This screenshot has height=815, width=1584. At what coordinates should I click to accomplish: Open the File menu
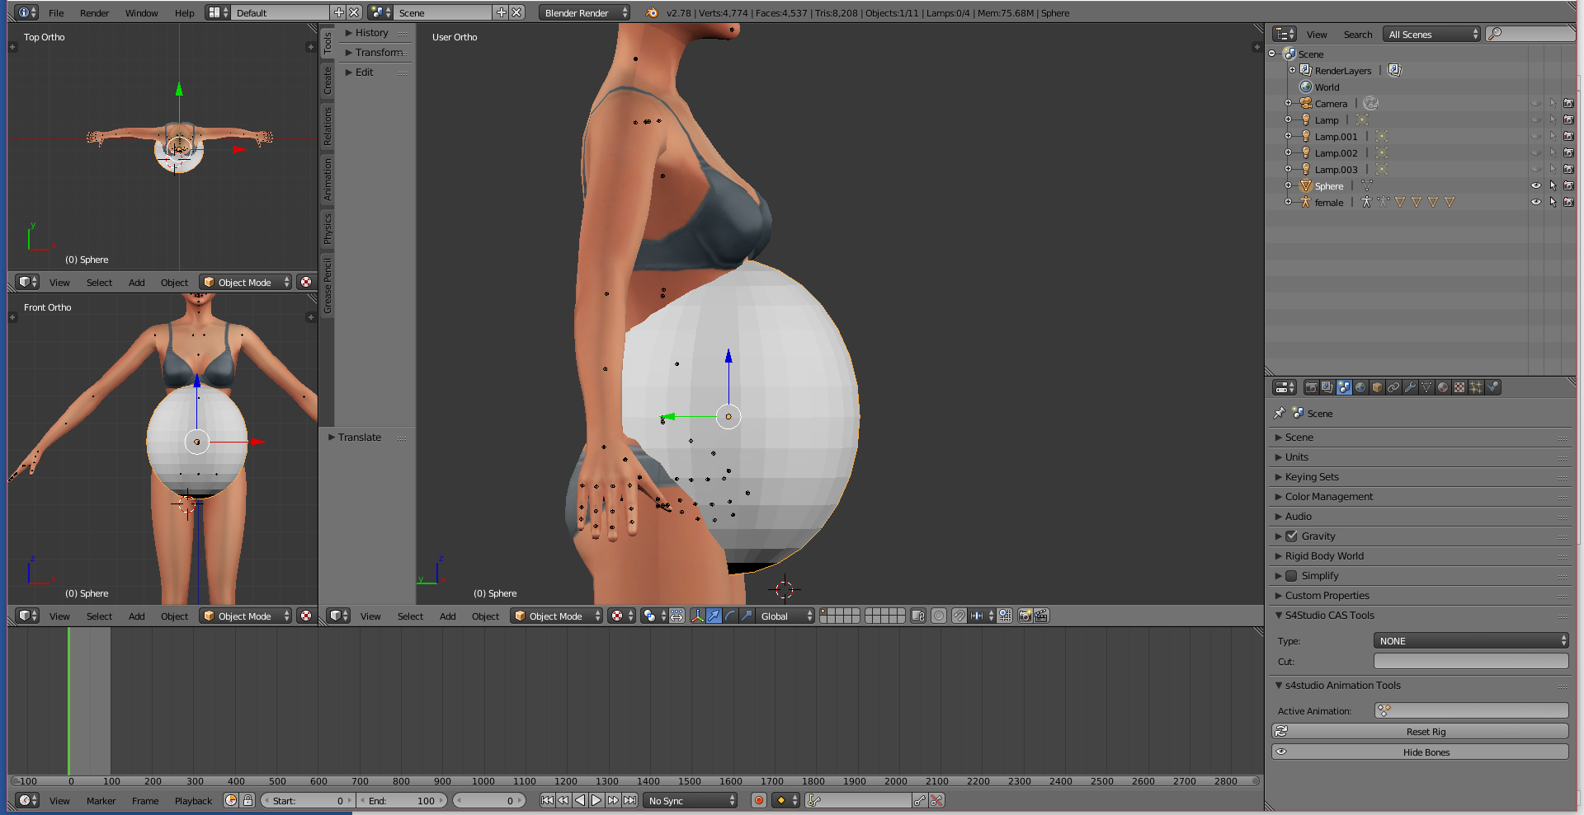tap(56, 12)
